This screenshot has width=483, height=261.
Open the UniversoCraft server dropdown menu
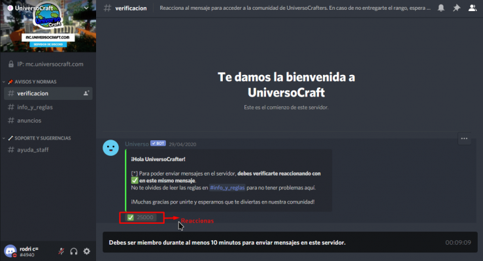(x=86, y=8)
